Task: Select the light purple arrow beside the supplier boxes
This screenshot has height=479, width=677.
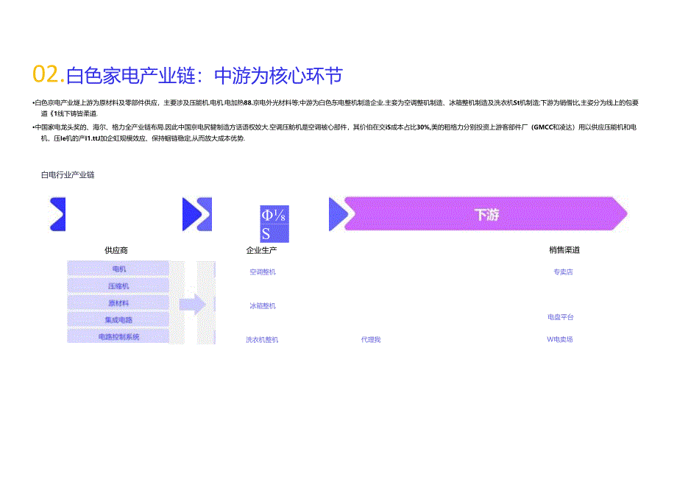Action: (189, 303)
